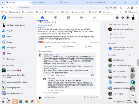Click the Search Facebook field

pos(20,18)
